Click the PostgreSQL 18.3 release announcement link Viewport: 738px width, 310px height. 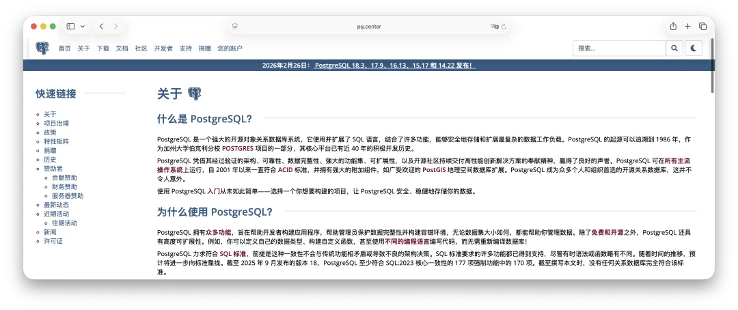(x=394, y=66)
